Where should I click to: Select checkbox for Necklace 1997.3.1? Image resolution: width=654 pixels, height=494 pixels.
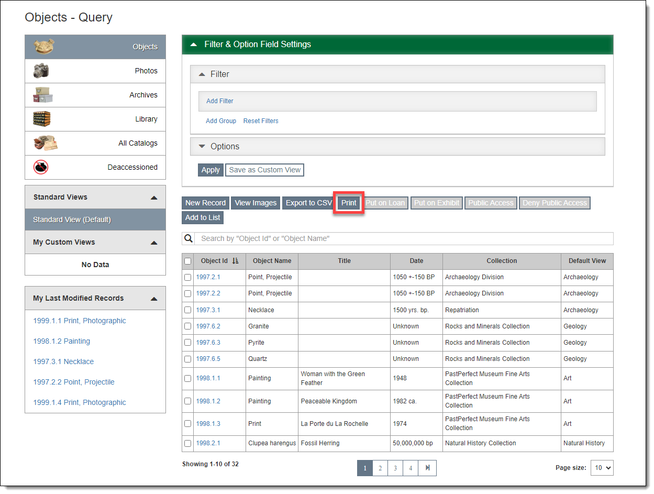188,310
